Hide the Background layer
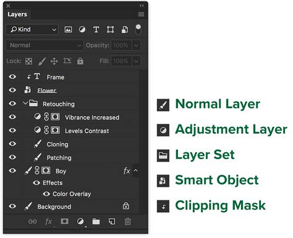293x238 pixels. tap(12, 206)
